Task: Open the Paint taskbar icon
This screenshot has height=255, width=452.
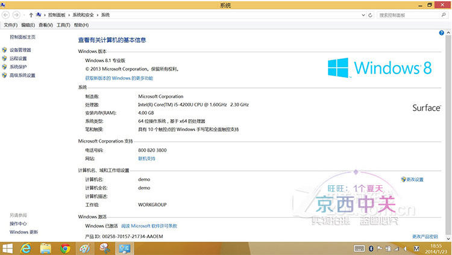Action: pyautogui.click(x=85, y=248)
